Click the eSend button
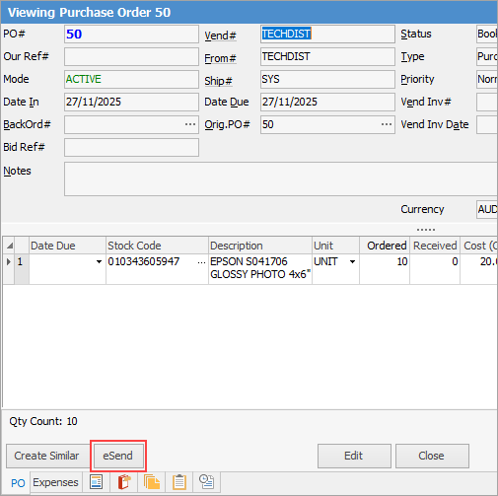Viewport: 498px width, 496px height. [x=118, y=456]
